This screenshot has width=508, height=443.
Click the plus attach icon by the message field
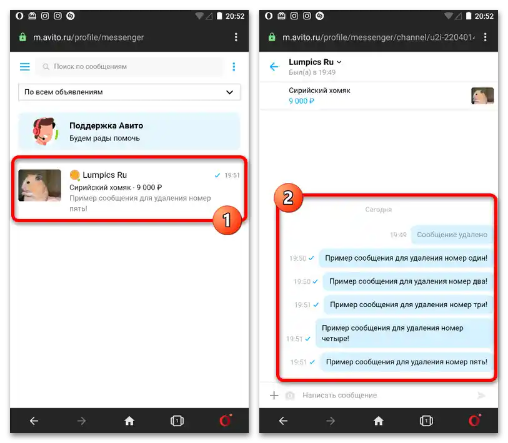click(274, 395)
